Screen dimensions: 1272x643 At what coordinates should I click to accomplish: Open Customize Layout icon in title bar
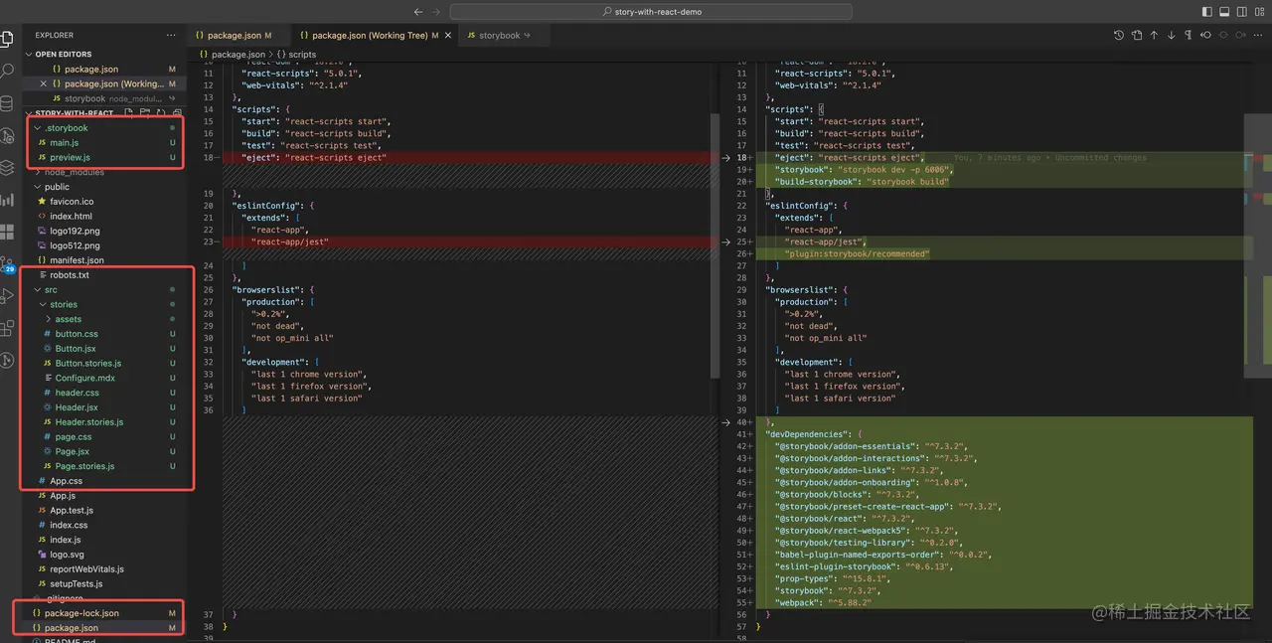pos(1257,12)
